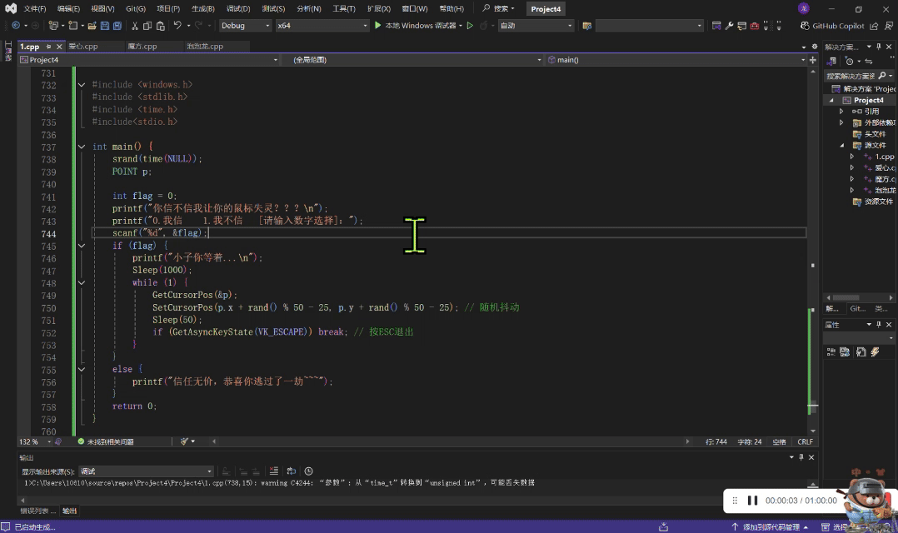
Task: Open the main() member dropdown
Action: [676, 59]
